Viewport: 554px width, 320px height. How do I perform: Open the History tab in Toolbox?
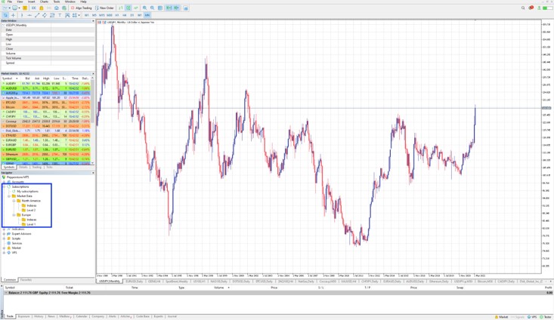pos(39,316)
